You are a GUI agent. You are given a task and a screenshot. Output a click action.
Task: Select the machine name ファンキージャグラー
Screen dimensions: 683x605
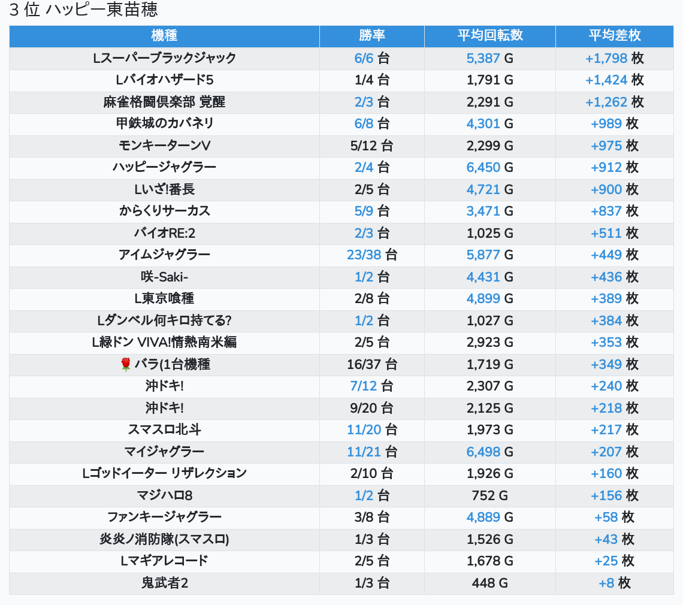(x=164, y=518)
